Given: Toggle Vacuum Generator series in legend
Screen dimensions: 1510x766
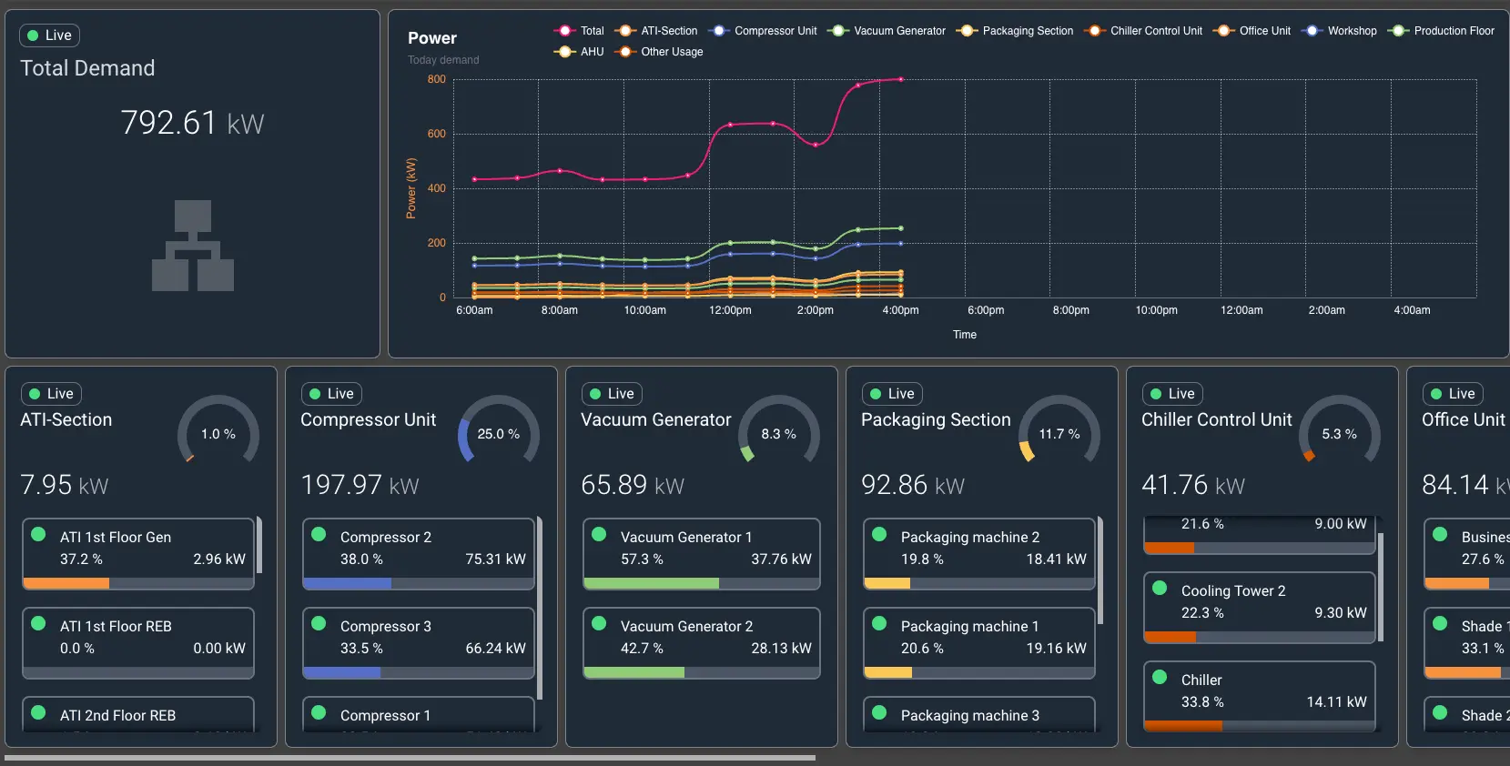Looking at the screenshot, I should click(x=887, y=31).
